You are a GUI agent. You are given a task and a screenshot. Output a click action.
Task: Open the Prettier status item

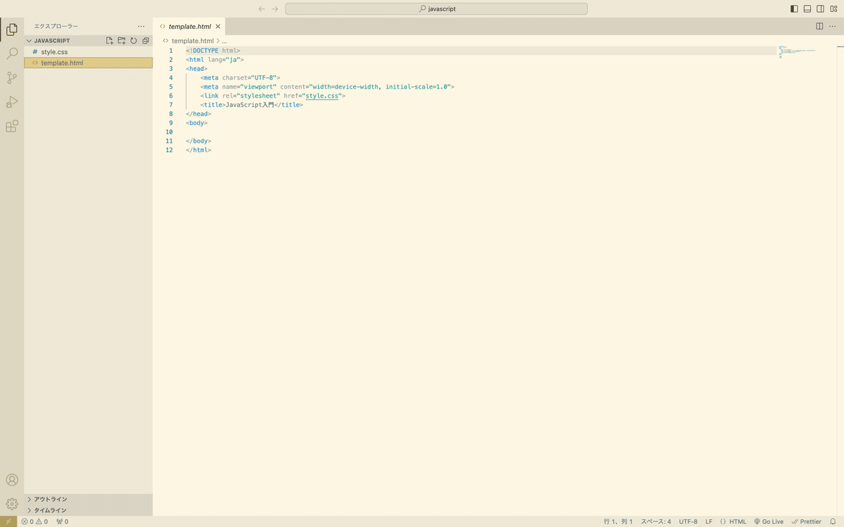806,521
